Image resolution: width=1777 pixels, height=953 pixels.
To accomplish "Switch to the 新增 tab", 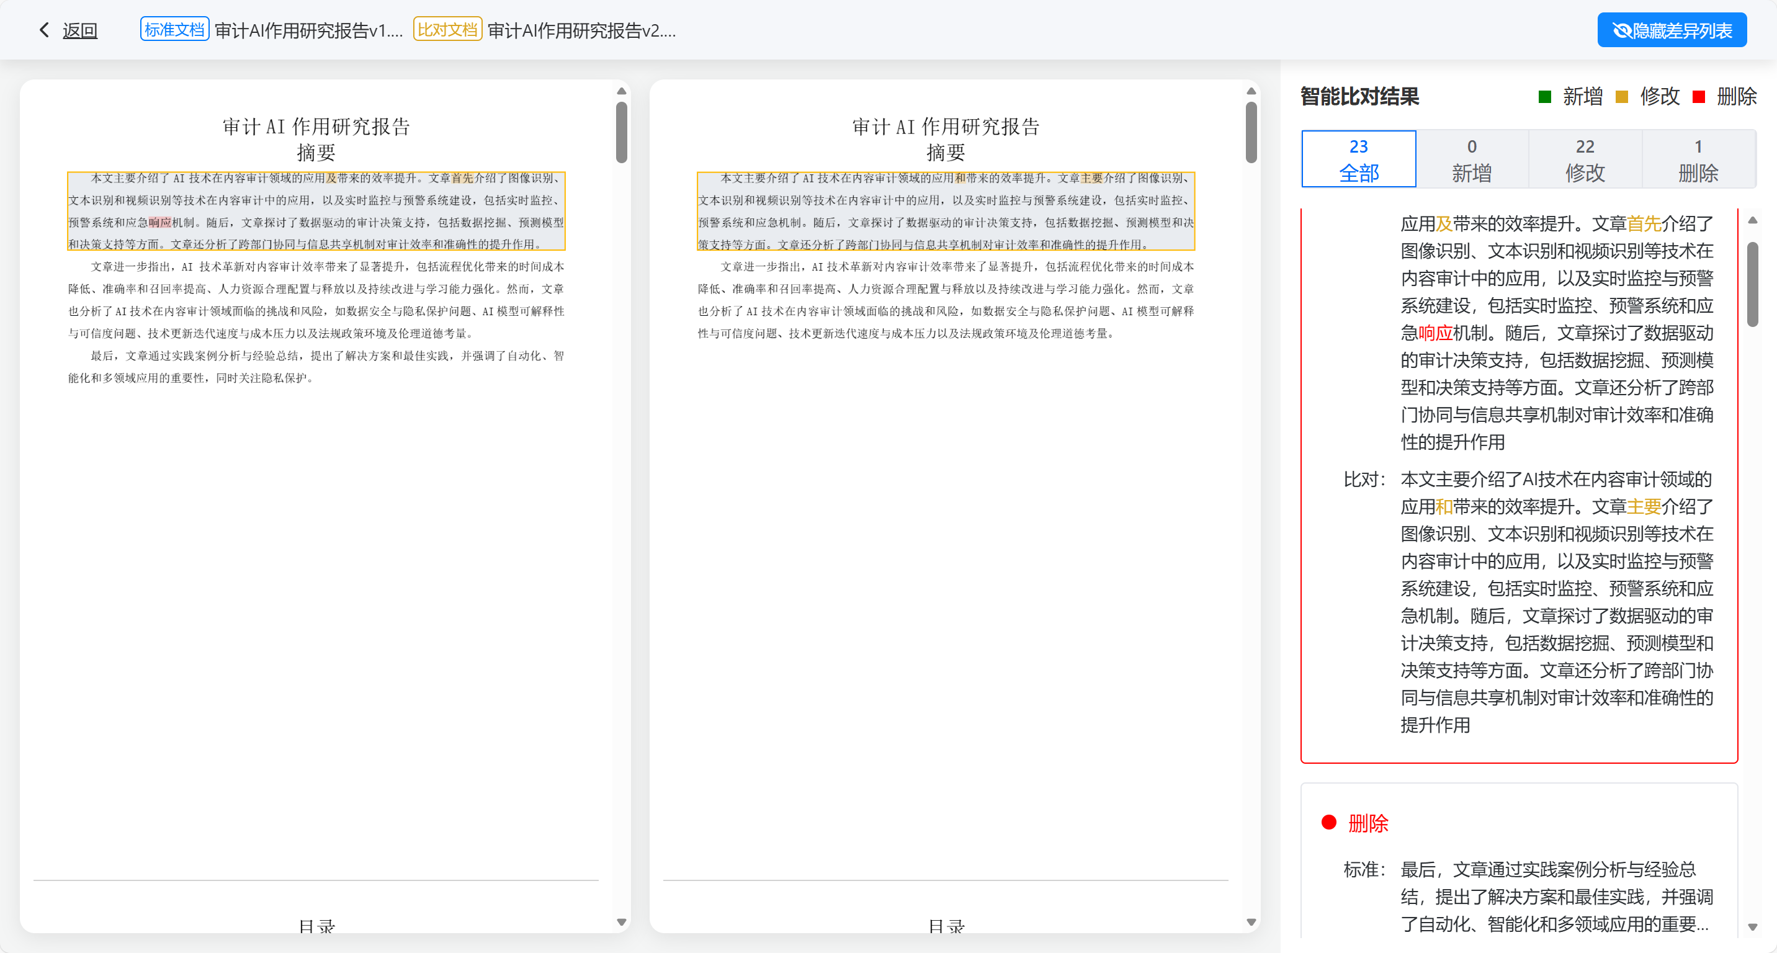I will tap(1471, 159).
